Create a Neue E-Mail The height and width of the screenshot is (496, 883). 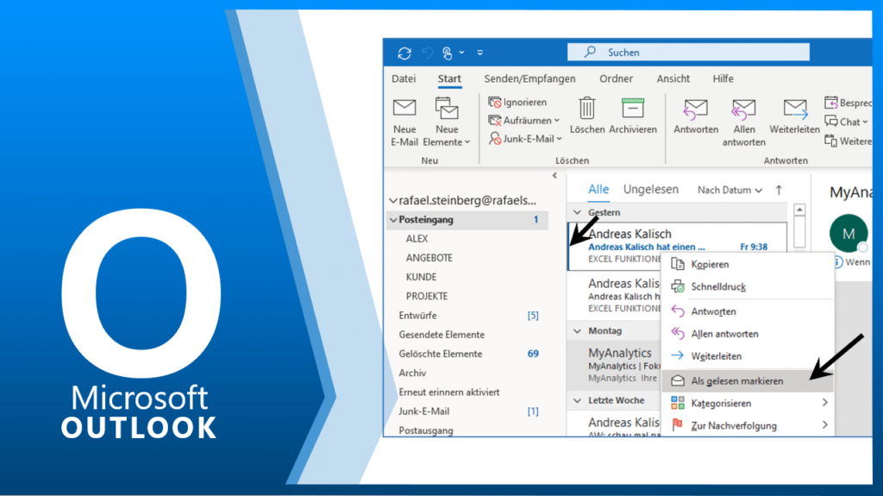(x=404, y=122)
